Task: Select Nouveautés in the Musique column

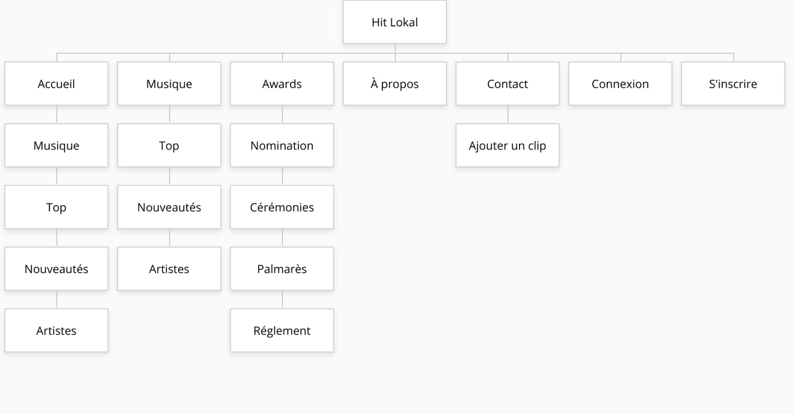Action: [169, 207]
